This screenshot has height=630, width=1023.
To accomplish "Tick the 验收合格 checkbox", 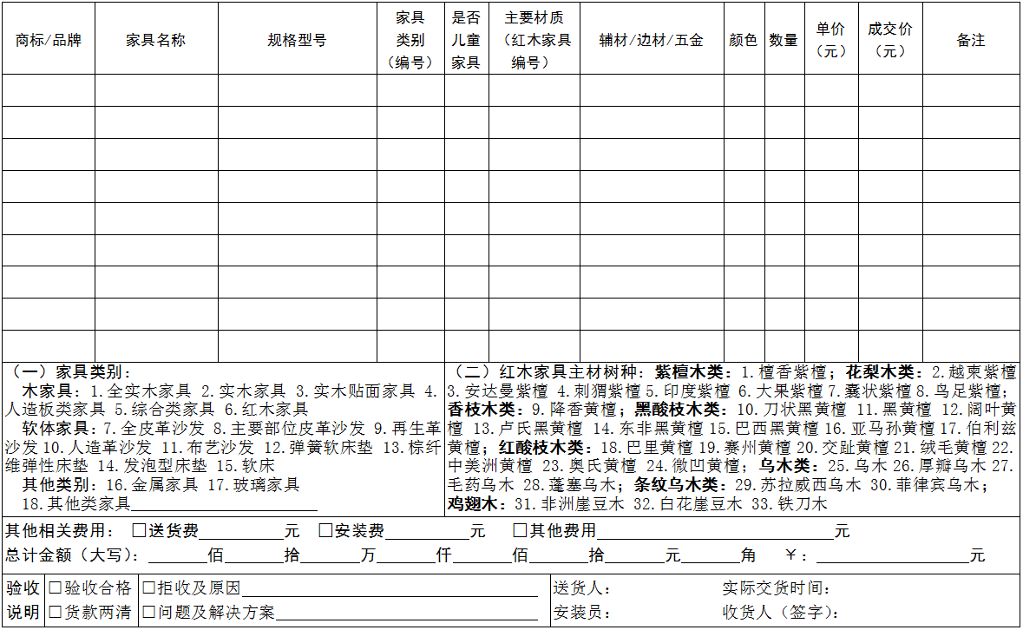I will tap(56, 588).
